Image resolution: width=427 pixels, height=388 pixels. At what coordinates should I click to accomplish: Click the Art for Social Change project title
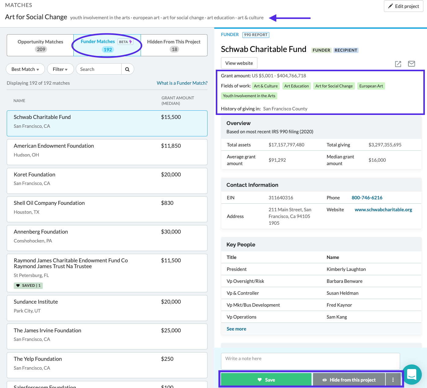pos(36,17)
